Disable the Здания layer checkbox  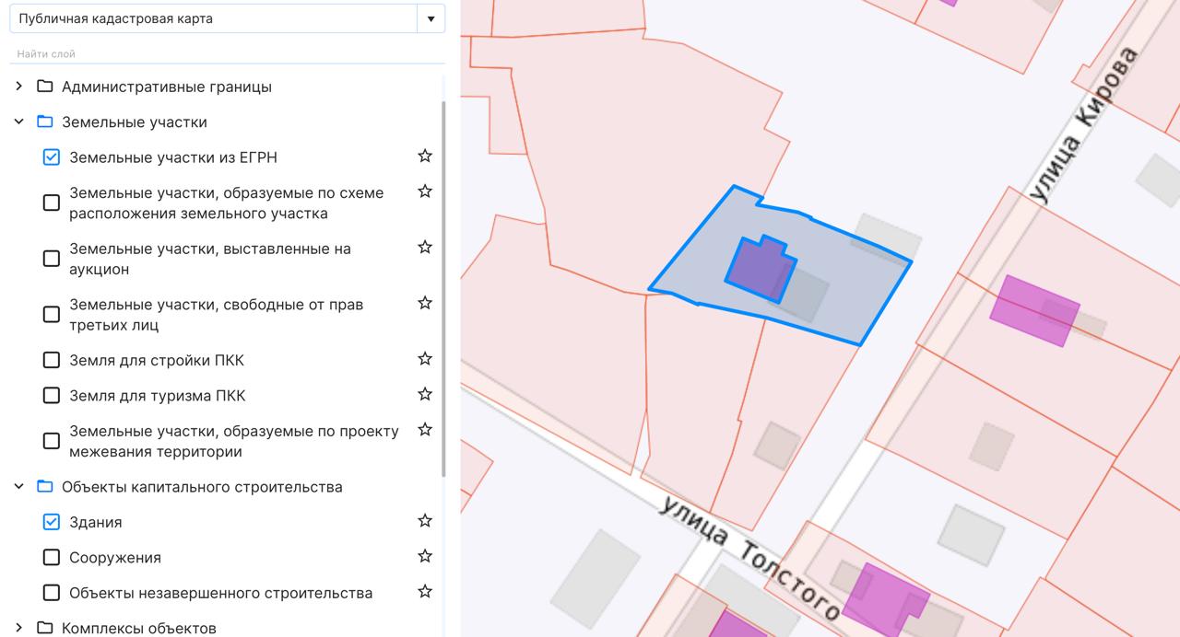52,522
